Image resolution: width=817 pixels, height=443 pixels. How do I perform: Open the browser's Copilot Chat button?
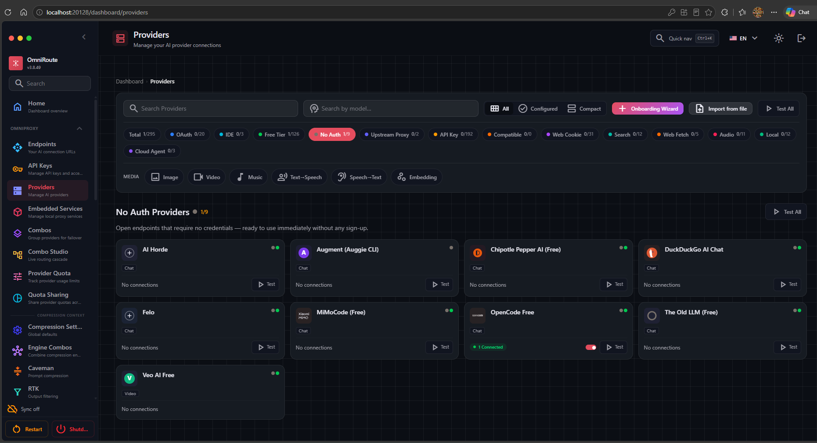(x=798, y=12)
